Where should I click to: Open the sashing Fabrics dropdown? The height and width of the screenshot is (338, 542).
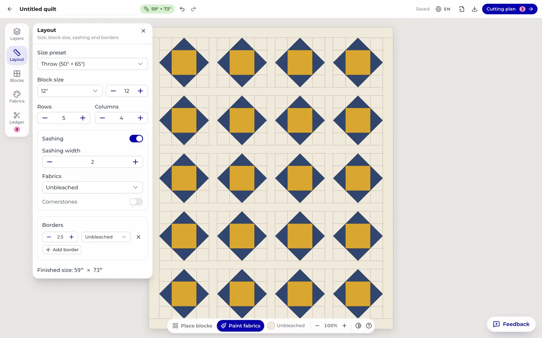[x=93, y=187]
